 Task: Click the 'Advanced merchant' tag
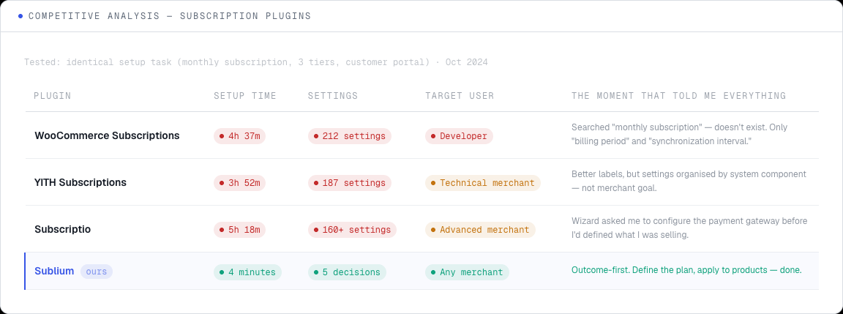tap(480, 230)
